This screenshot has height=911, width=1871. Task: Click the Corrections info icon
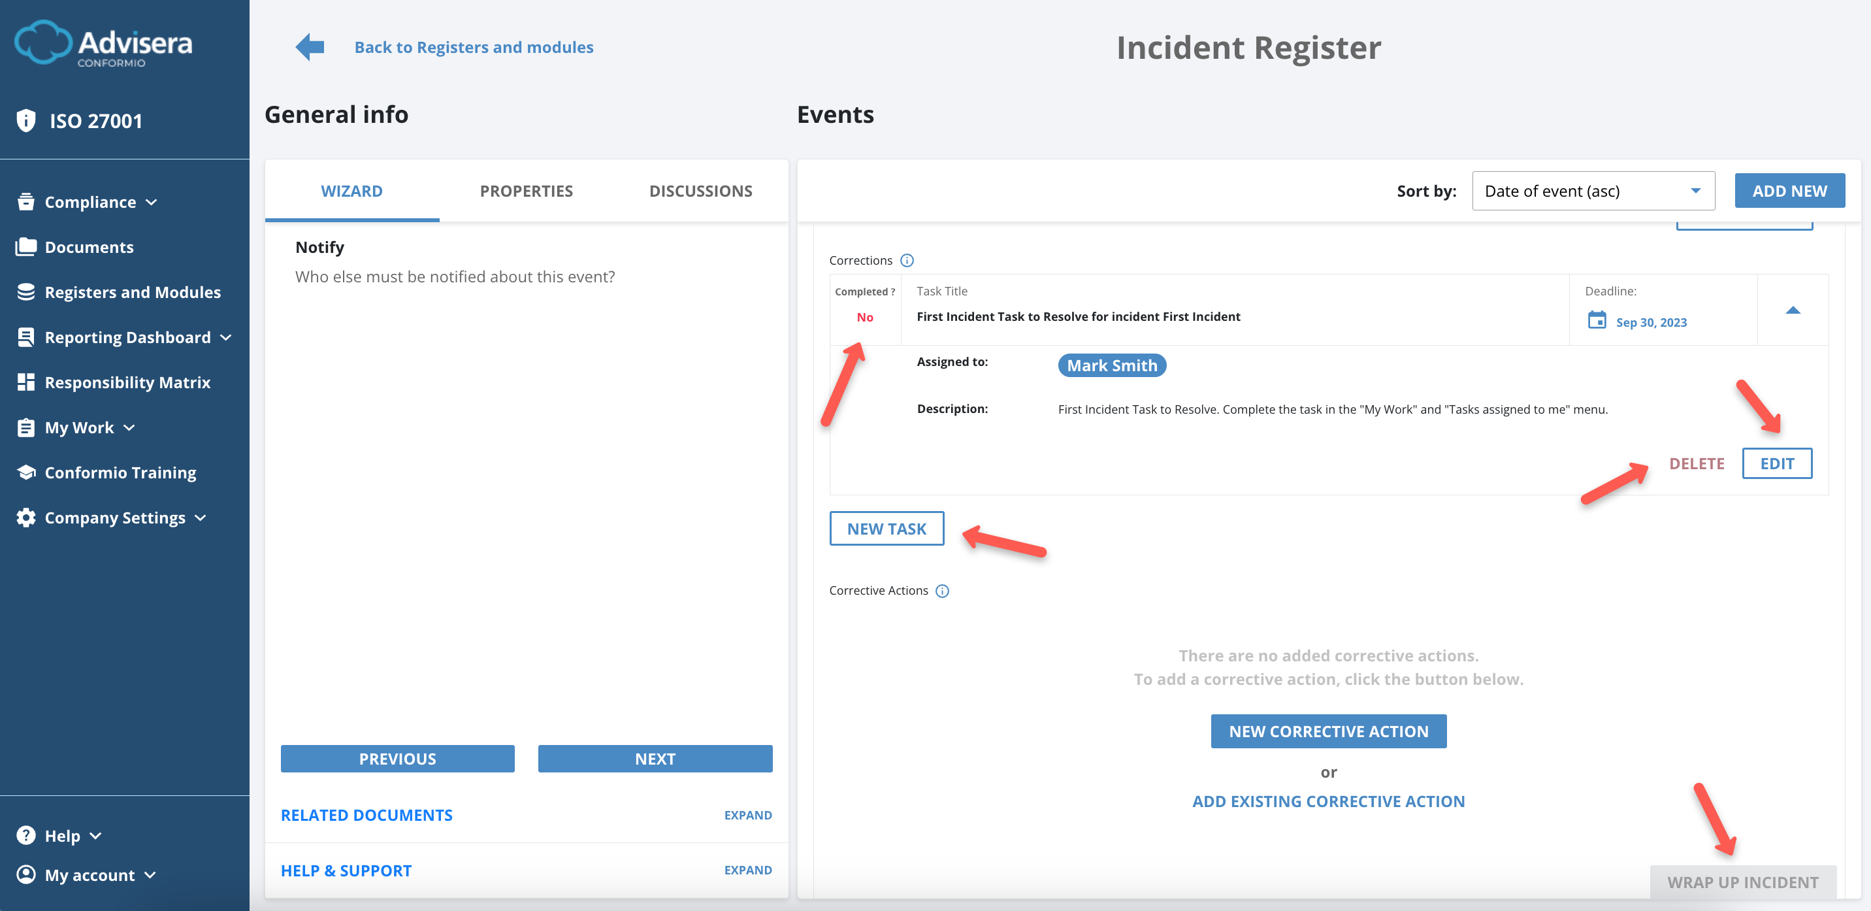908,260
